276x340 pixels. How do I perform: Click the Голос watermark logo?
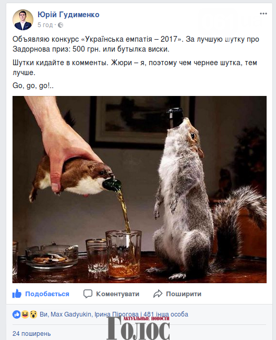coord(138,329)
